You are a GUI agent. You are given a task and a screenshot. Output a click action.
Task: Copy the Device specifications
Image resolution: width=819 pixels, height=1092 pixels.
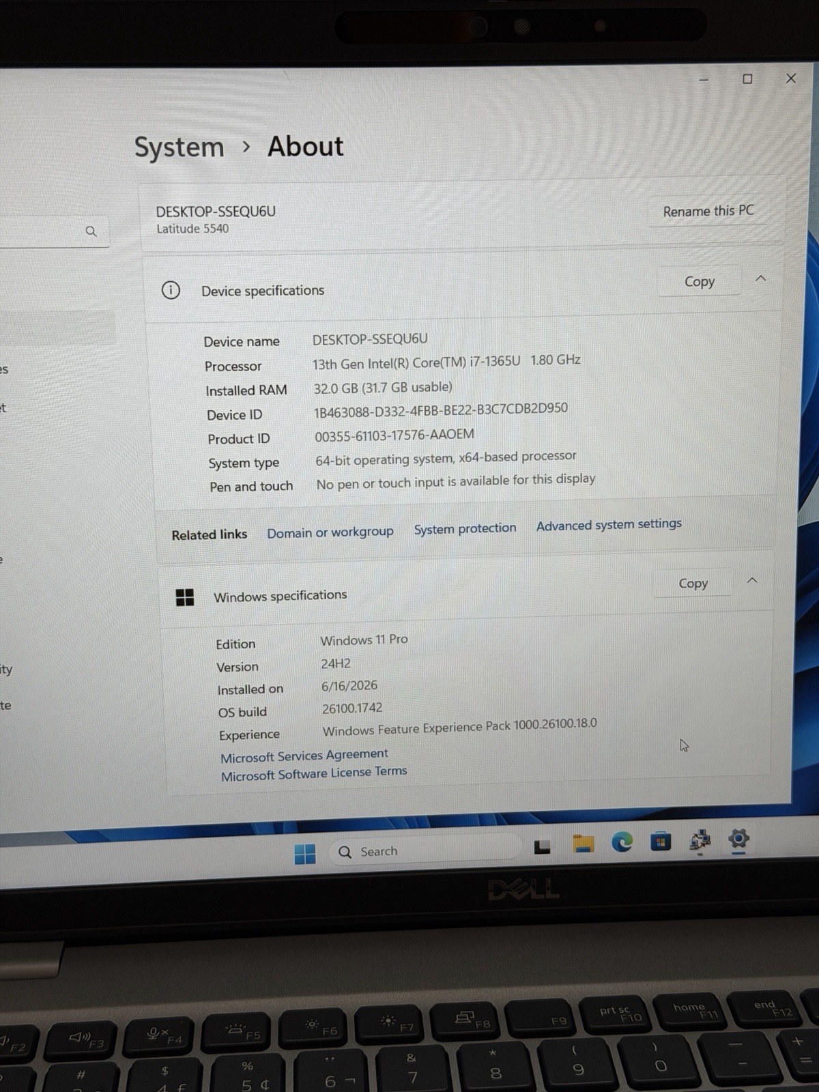(x=699, y=281)
